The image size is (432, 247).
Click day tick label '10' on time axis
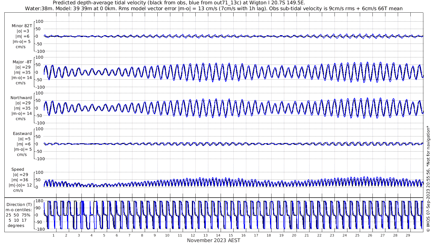click(167, 235)
